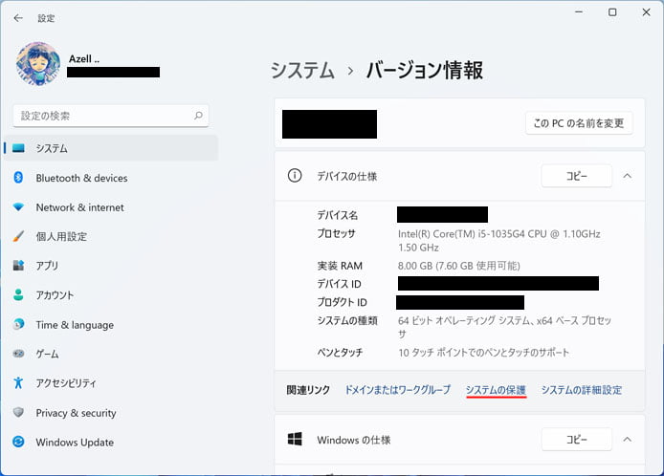Click the 64 ビット オペレーティング システム text
Screen dimensions: 664x476
pos(504,327)
